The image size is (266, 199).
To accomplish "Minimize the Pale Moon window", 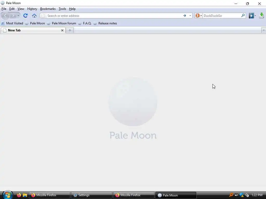I will pos(236,3).
